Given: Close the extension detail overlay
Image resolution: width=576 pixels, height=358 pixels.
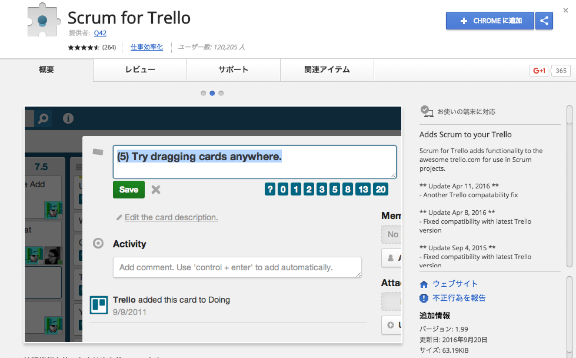Looking at the screenshot, I should coord(565,10).
